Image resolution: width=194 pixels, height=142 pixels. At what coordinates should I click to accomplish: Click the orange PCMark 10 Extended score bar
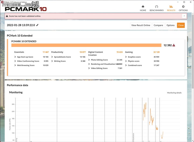click(x=86, y=45)
